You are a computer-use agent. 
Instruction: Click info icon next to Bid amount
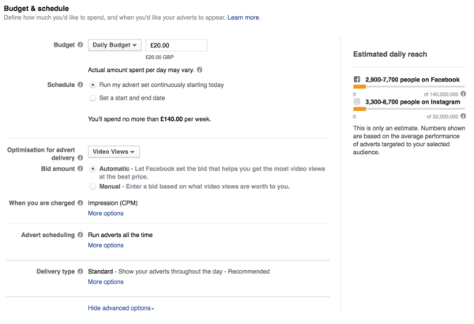pos(80,168)
